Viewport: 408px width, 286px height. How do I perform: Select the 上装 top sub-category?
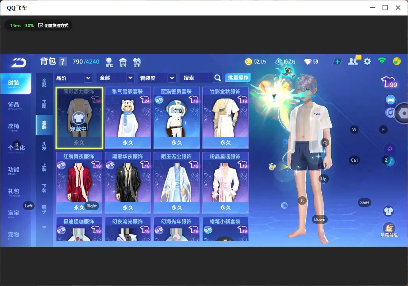44,167
